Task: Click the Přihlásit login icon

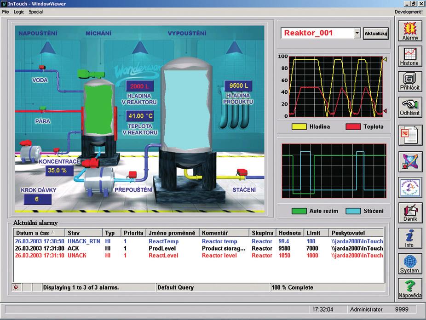Action: (410, 81)
